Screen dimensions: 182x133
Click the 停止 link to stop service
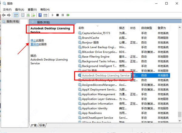(x=33, y=40)
